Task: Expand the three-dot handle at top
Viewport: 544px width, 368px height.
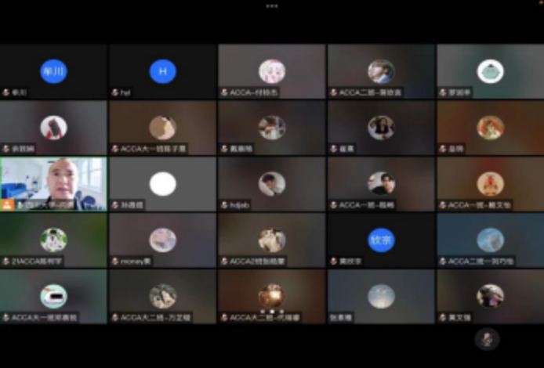Action: (271, 5)
